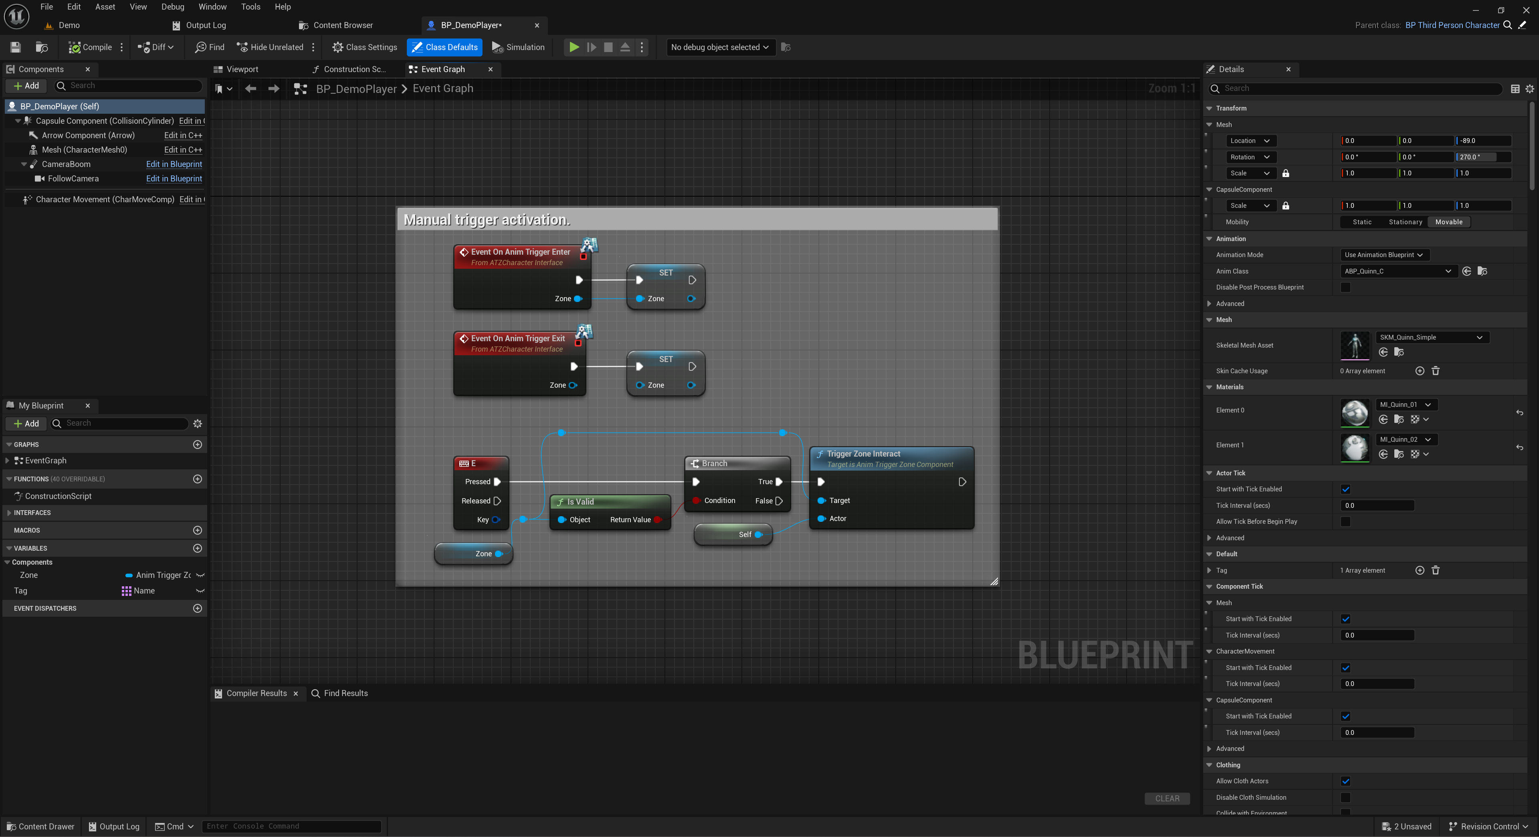
Task: Uncheck Allow Cloth Actors checkbox
Action: tap(1345, 781)
